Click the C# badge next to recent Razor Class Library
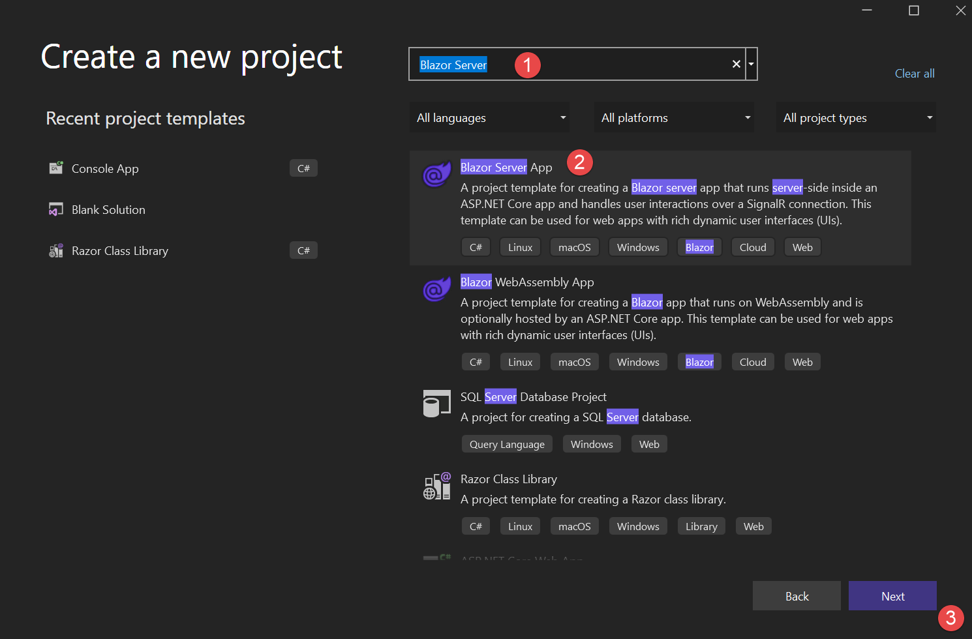Screen dimensions: 972x639 [x=303, y=250]
